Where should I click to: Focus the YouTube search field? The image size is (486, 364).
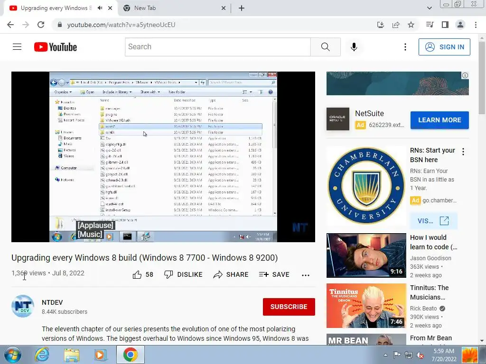[x=217, y=47]
